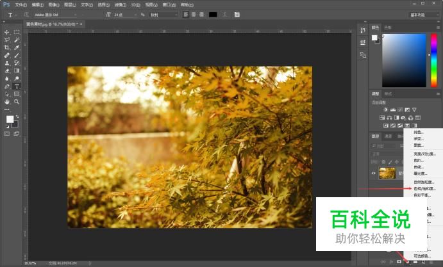Select the Magic Wand tool
Image resolution: width=443 pixels, height=267 pixels.
click(17, 40)
